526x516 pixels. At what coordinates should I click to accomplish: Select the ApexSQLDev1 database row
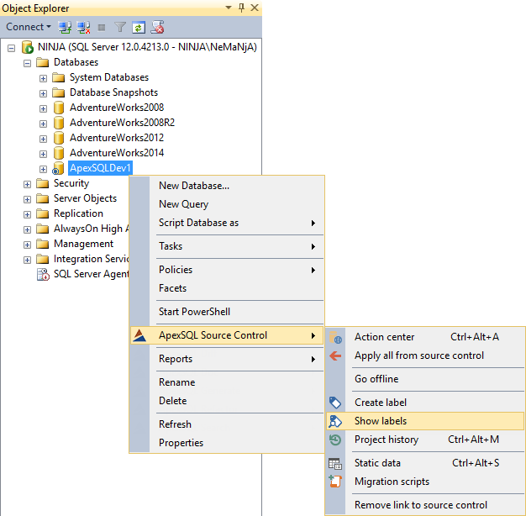[x=100, y=168]
